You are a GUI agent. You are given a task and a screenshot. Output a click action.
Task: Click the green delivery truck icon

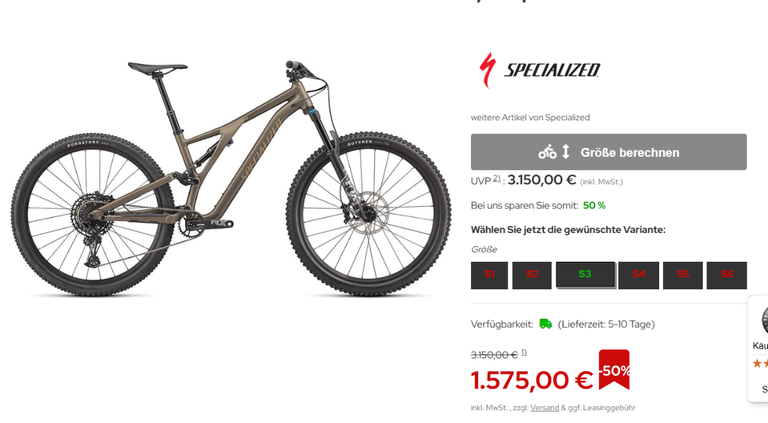coord(545,324)
